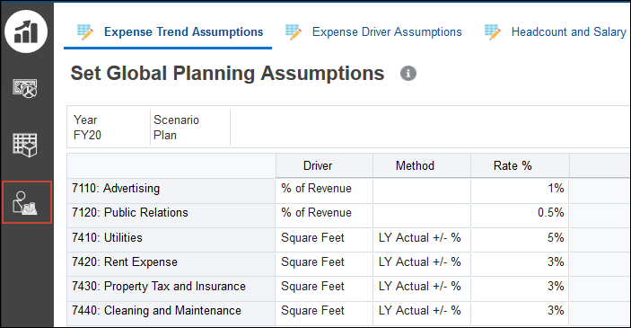Click the Headcount and Salary tab icon
631x328 pixels.
click(x=493, y=31)
